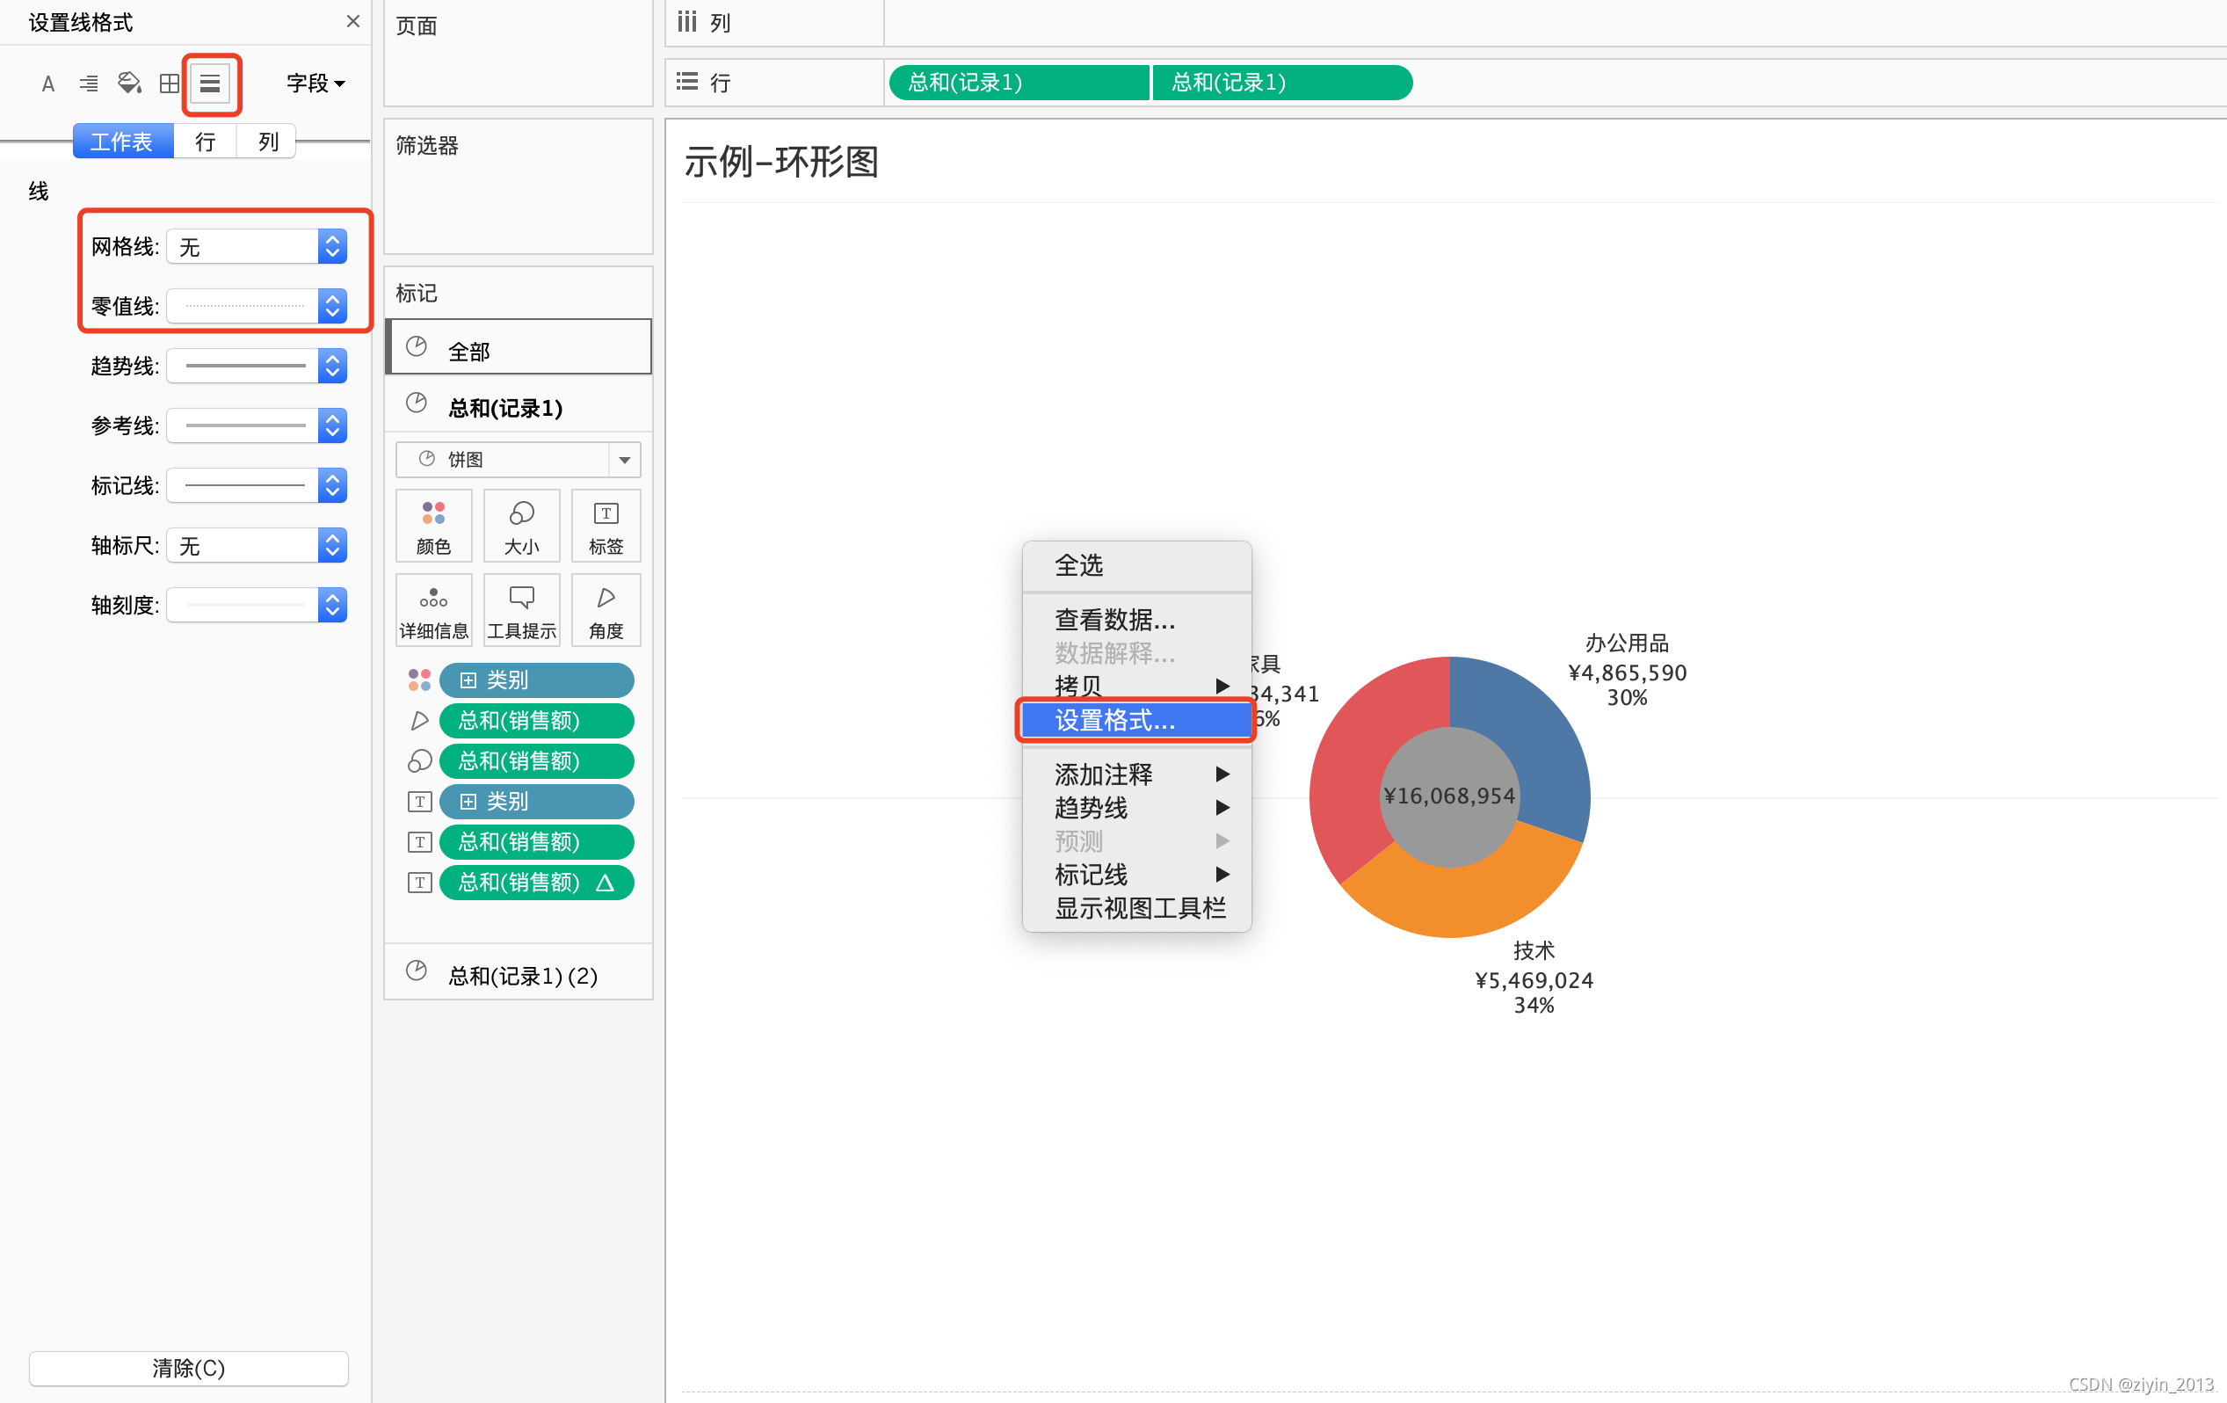The height and width of the screenshot is (1403, 2227).
Task: Switch to the 列 format tab
Action: [267, 142]
